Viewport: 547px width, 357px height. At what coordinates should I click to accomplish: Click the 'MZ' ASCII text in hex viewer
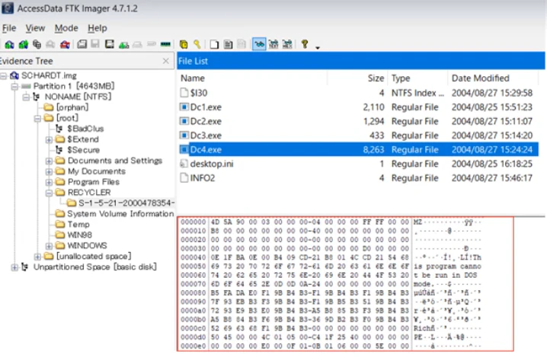pos(418,222)
